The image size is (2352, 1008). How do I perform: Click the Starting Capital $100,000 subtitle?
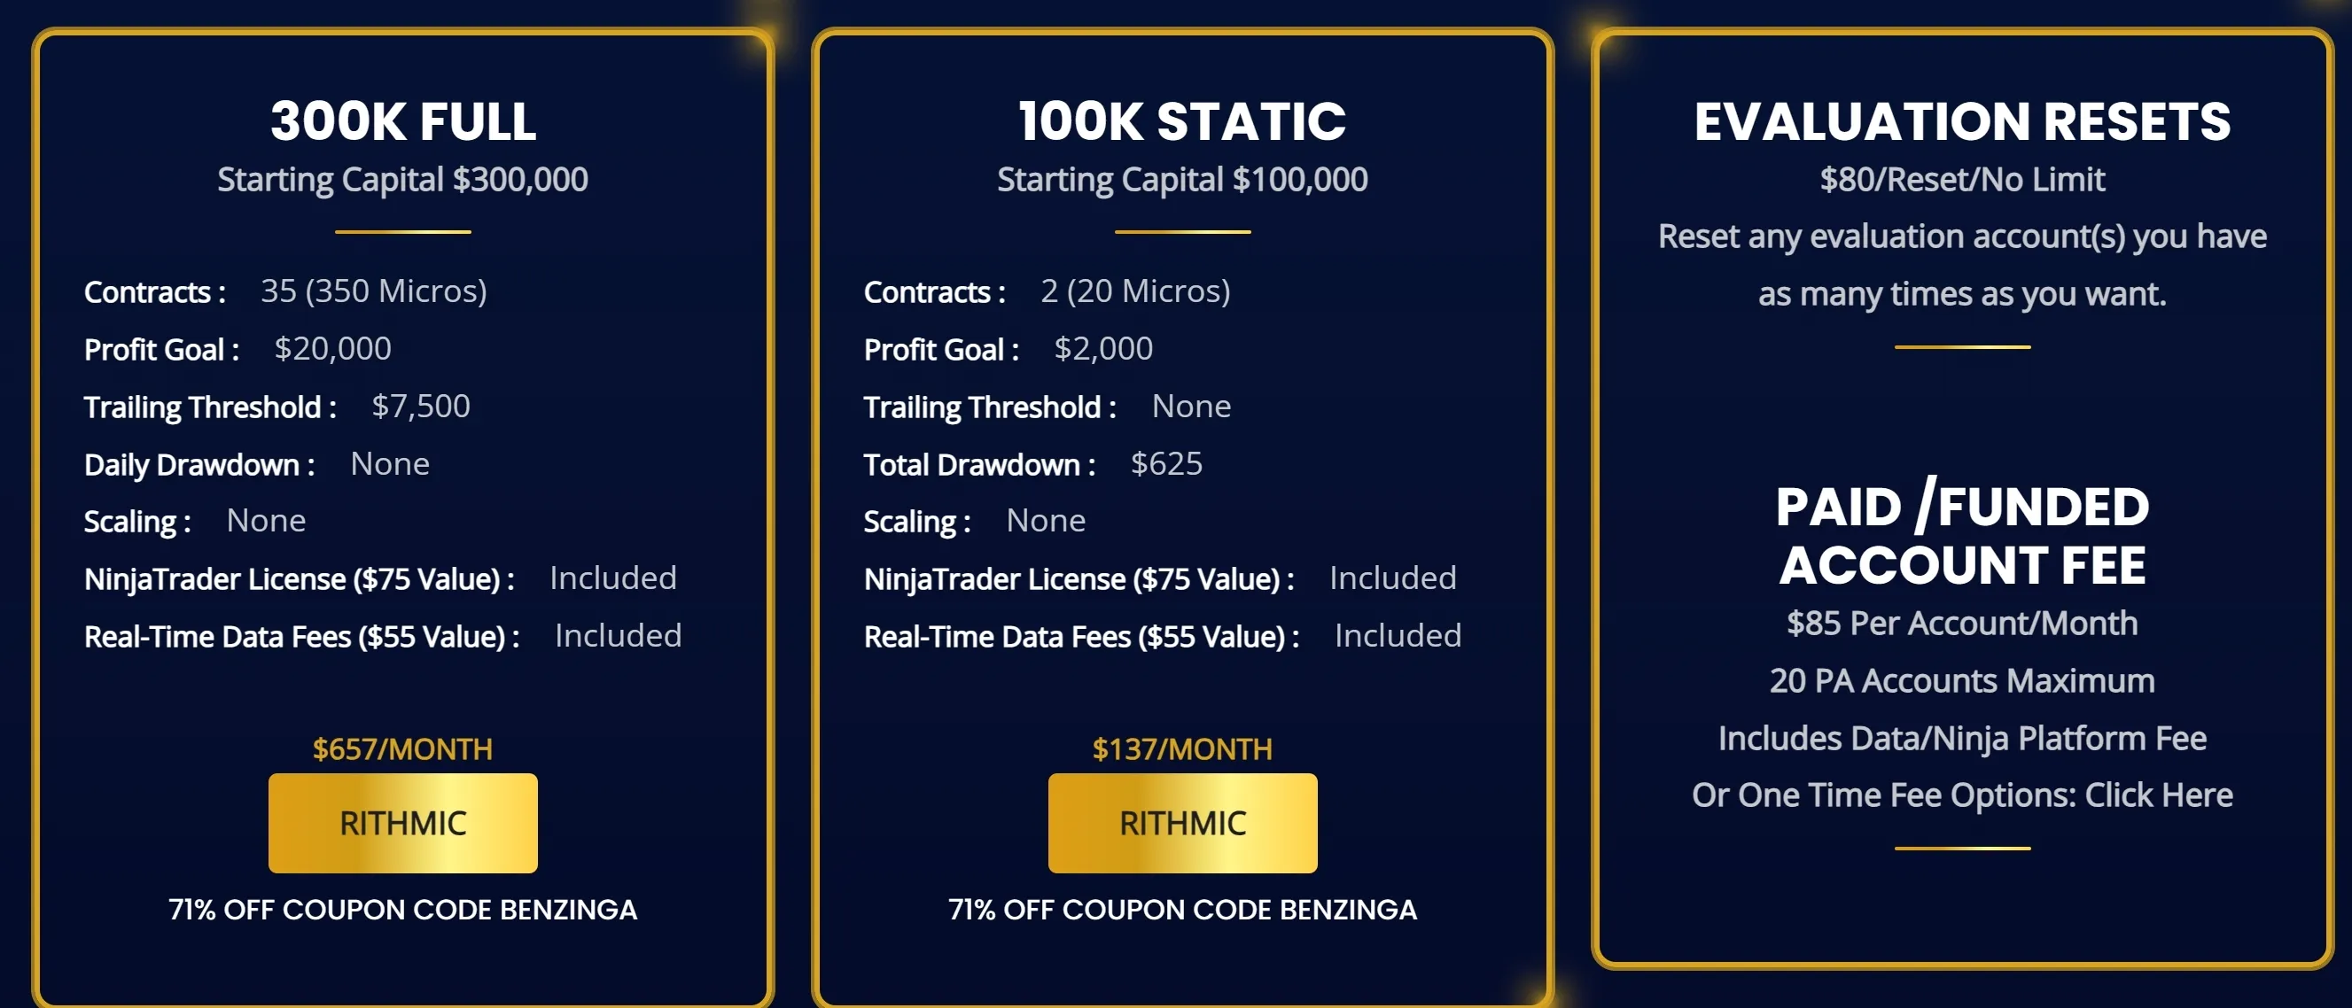1182,180
